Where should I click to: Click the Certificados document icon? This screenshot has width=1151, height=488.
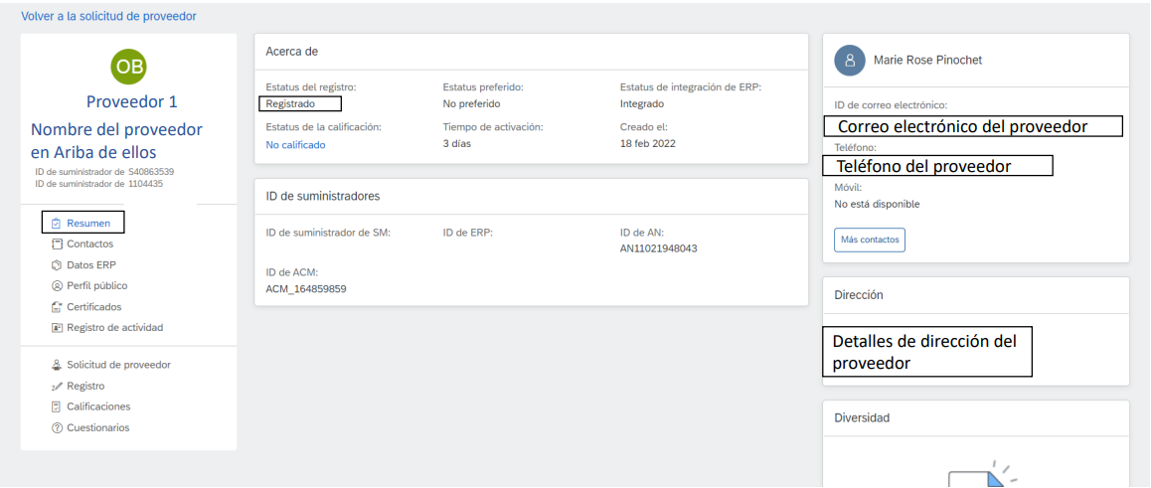pos(56,307)
